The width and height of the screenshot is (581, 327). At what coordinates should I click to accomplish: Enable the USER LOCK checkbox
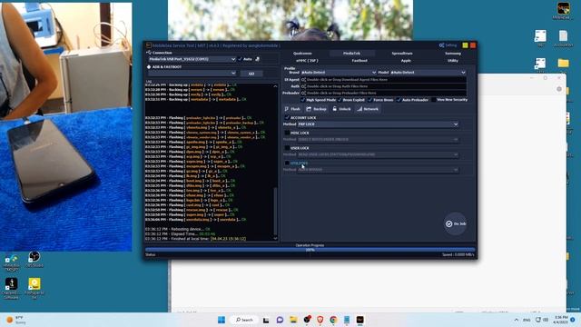coord(287,148)
